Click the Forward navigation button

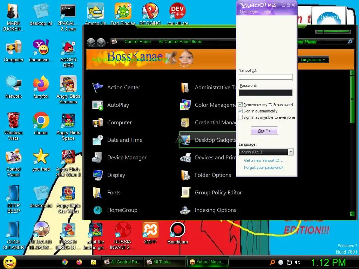[x=101, y=42]
